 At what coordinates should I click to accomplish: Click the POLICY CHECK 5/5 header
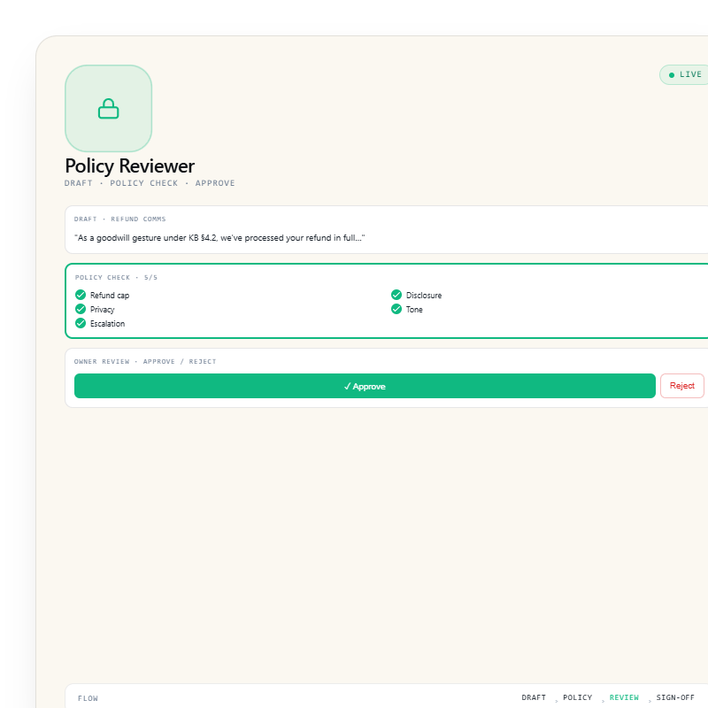pos(116,277)
